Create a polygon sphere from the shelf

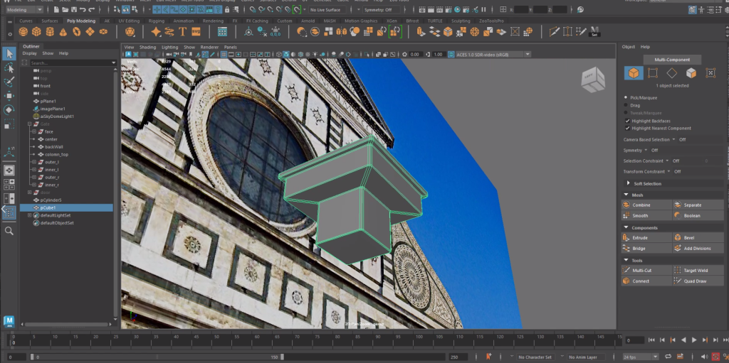click(23, 31)
